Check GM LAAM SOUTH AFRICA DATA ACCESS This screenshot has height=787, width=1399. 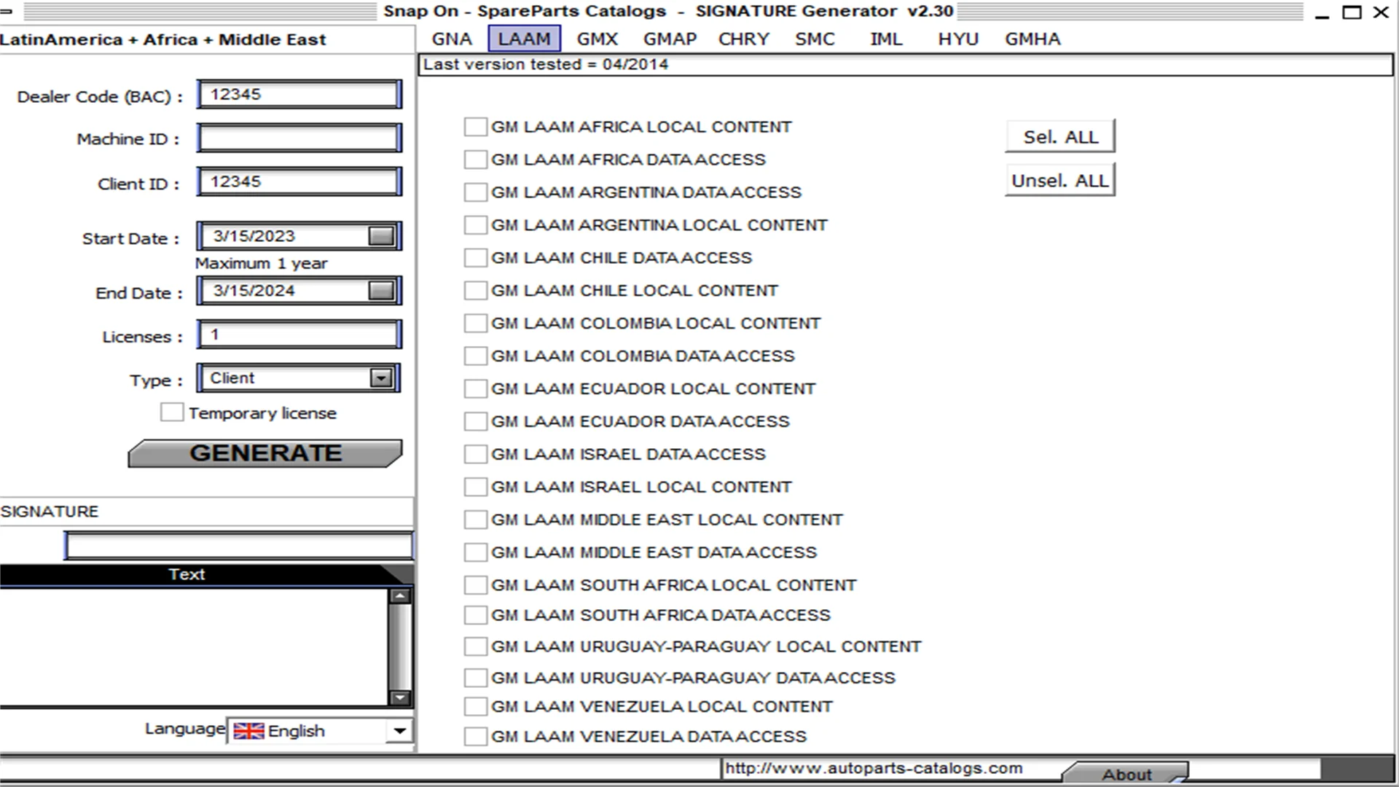476,616
